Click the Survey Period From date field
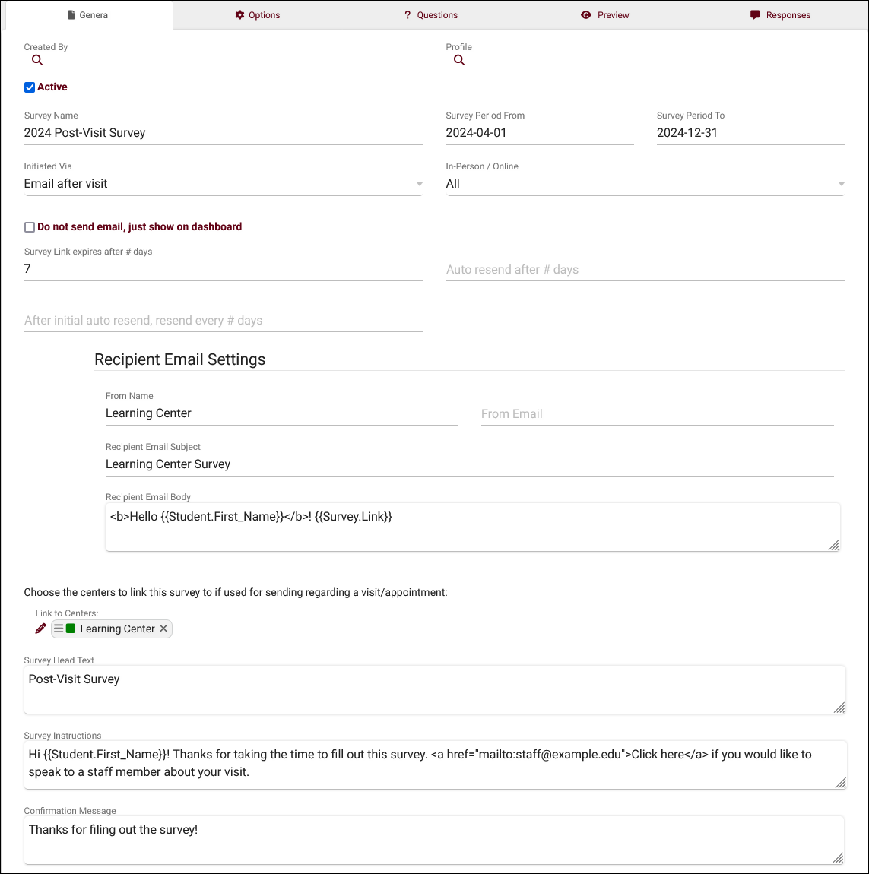This screenshot has width=869, height=874. 539,133
